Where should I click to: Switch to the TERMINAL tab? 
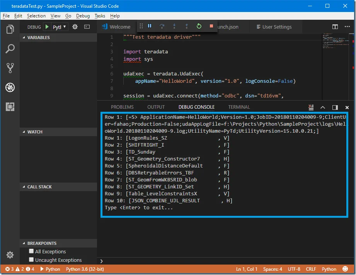(x=238, y=107)
